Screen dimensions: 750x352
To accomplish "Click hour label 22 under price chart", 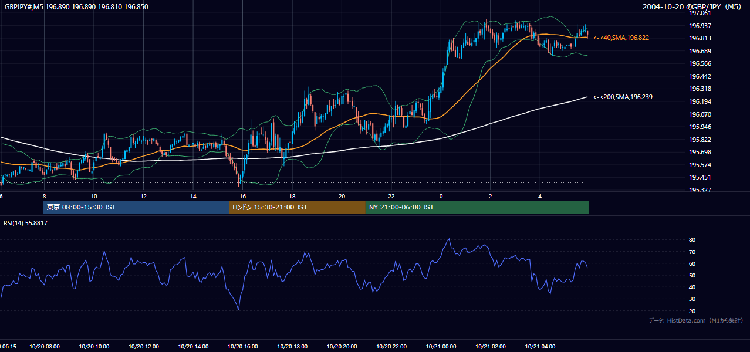I will click(391, 196).
